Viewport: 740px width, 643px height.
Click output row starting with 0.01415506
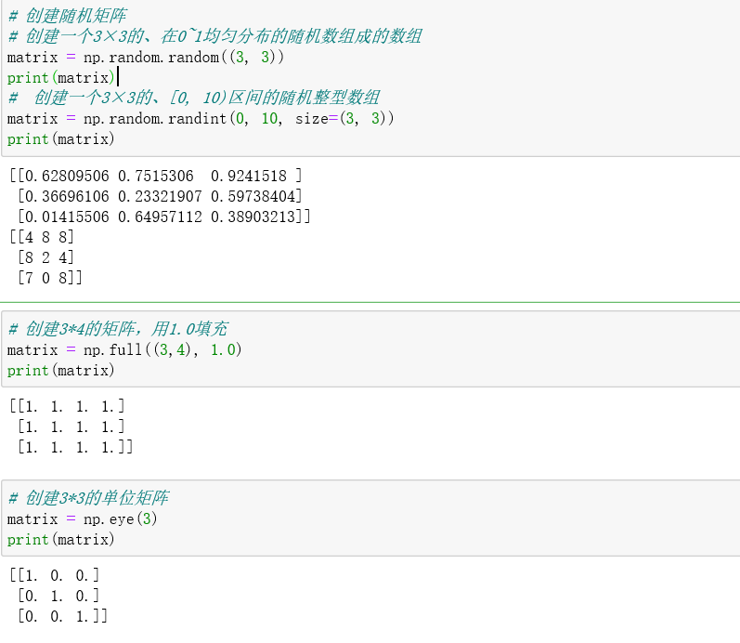click(x=163, y=217)
